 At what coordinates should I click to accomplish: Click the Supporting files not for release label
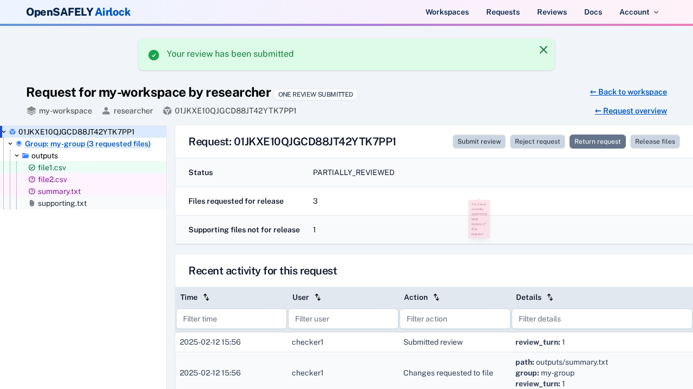(244, 230)
